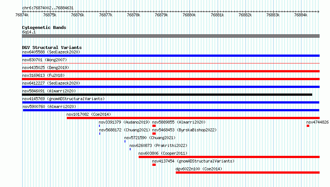This screenshot has width=330, height=187.
Task: Select the blue bar of nsv5900760
Action: (171, 110)
